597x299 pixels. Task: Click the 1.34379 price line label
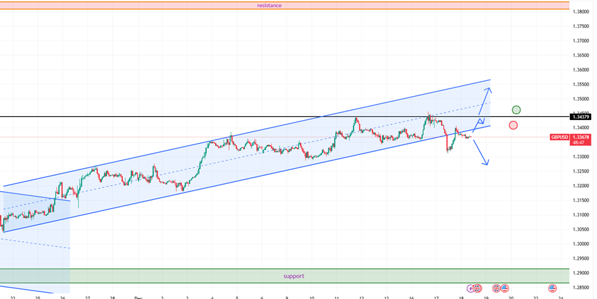click(580, 116)
